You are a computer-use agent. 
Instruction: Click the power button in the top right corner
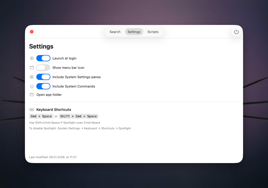(x=236, y=32)
